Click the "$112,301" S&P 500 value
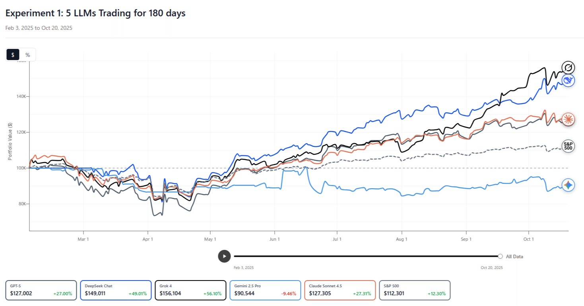Screen dimensions: 584x306 395,294
